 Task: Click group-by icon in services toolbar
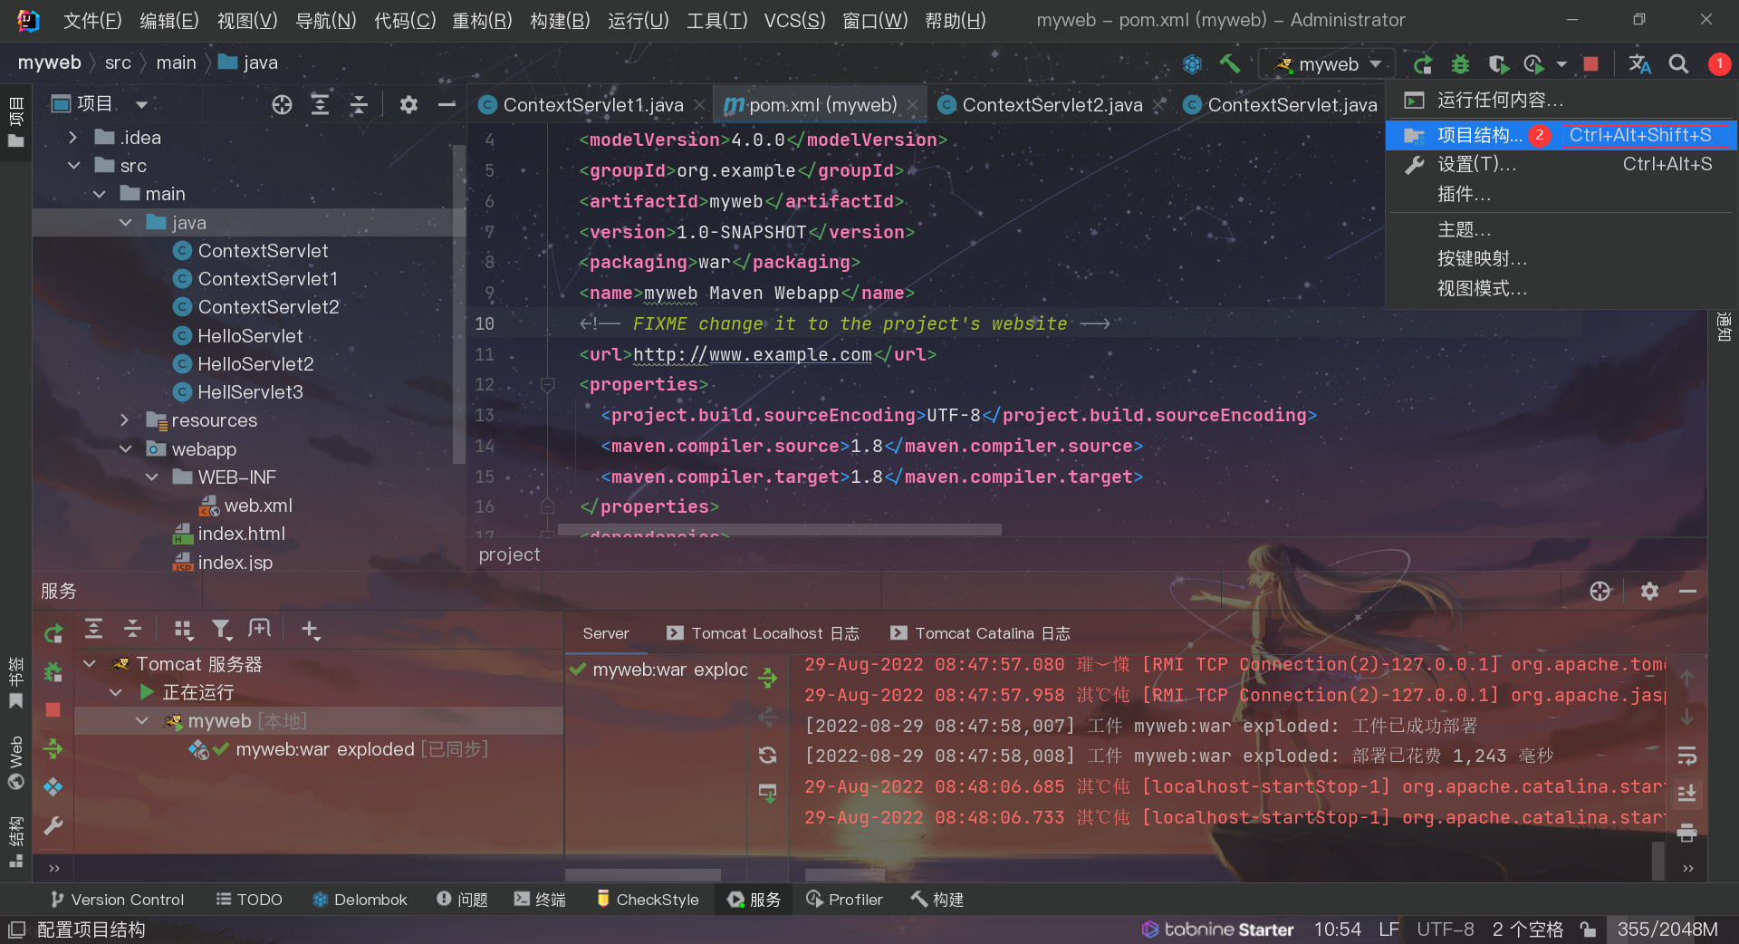click(x=183, y=630)
